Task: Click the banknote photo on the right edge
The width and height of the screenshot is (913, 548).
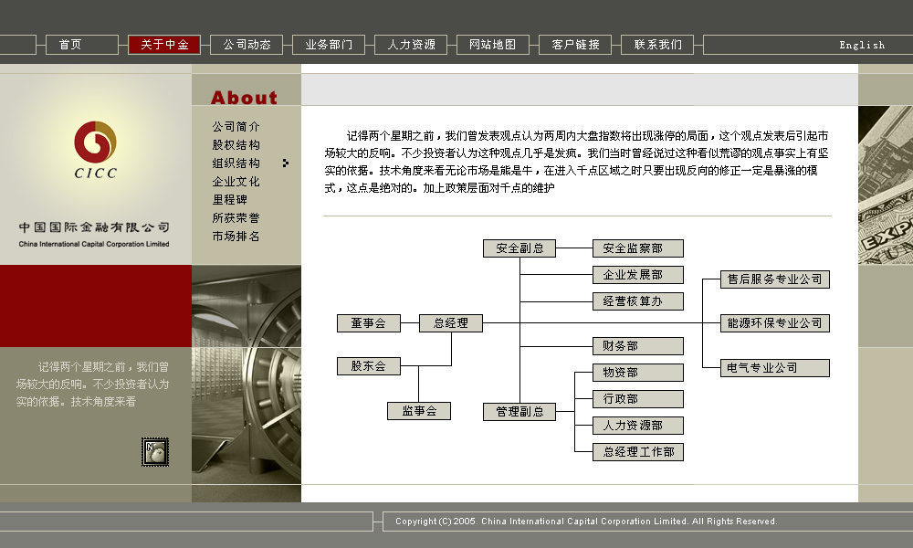Action: click(886, 184)
